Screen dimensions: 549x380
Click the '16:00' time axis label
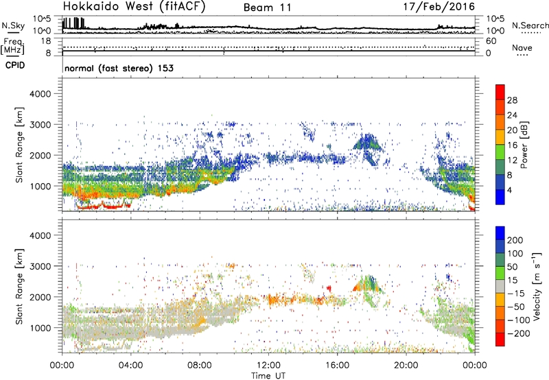337,366
